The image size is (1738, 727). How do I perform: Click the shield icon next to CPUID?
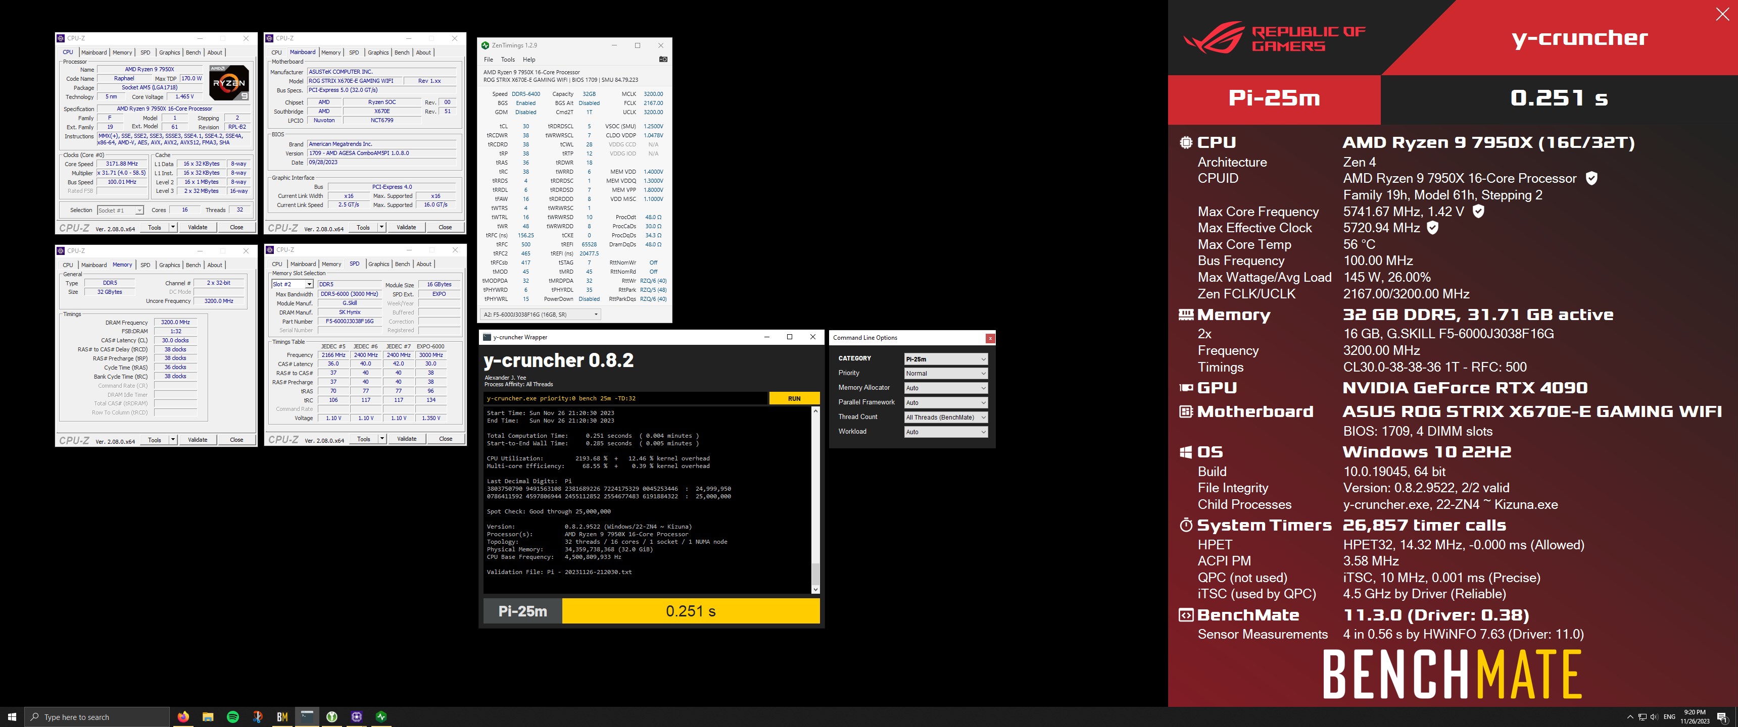click(x=1591, y=178)
